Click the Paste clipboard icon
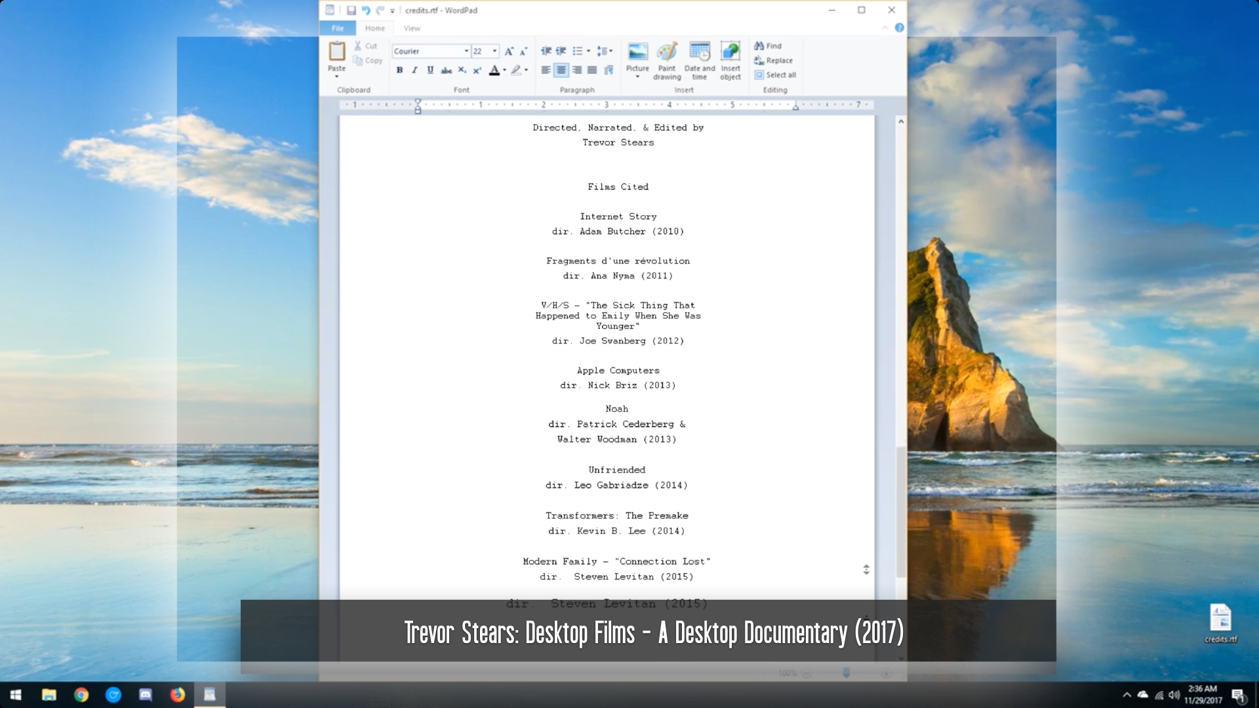Image resolution: width=1259 pixels, height=708 pixels. coord(336,51)
